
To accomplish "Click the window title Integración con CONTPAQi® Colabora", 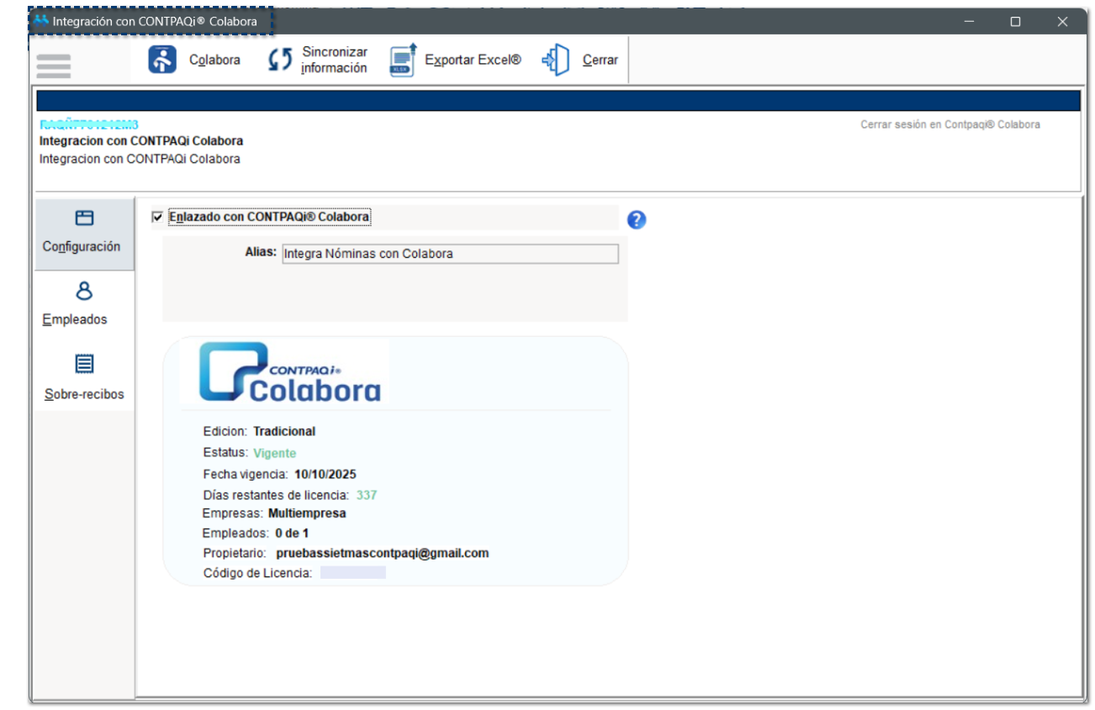I will click(x=155, y=21).
